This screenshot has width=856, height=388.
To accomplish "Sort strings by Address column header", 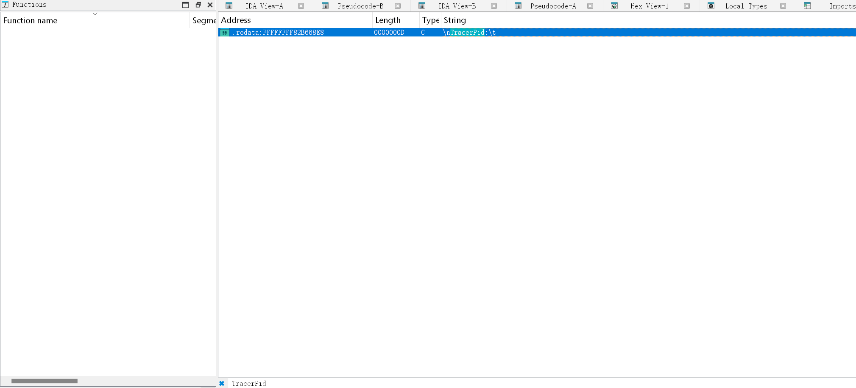I will (236, 20).
